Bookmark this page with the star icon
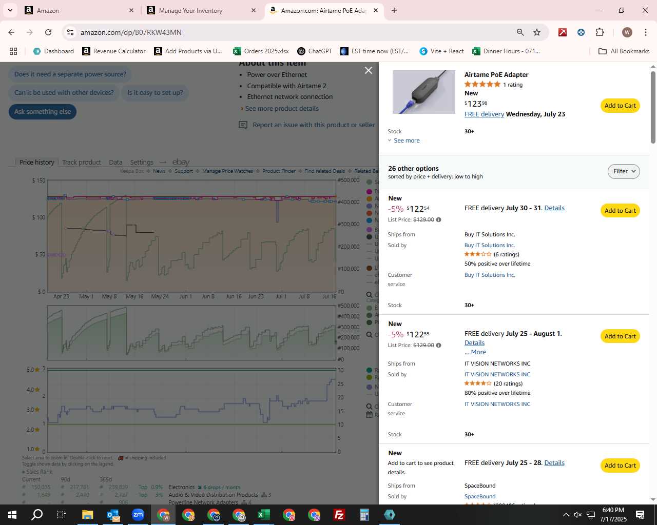Viewport: 657px width, 525px height. (537, 32)
